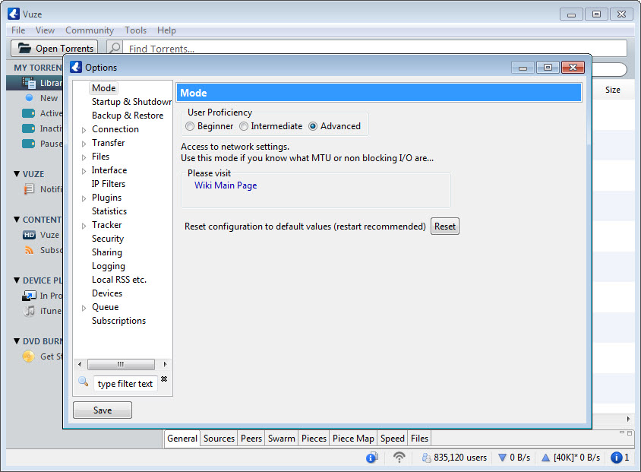The height and width of the screenshot is (472, 641).
Task: Open the Community menu
Action: [x=90, y=30]
